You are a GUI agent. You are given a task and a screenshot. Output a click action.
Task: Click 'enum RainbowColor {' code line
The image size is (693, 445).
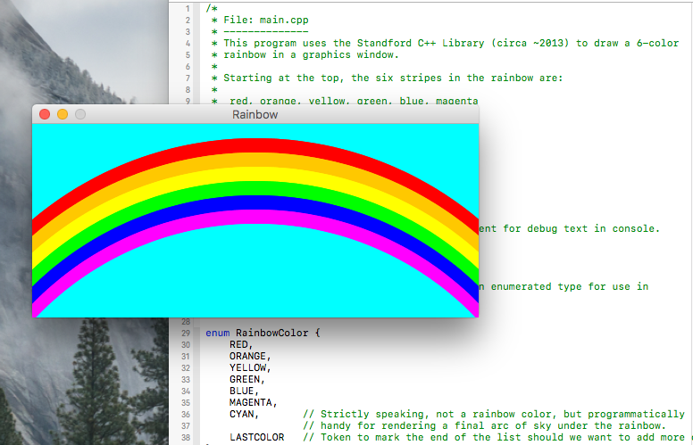(263, 333)
